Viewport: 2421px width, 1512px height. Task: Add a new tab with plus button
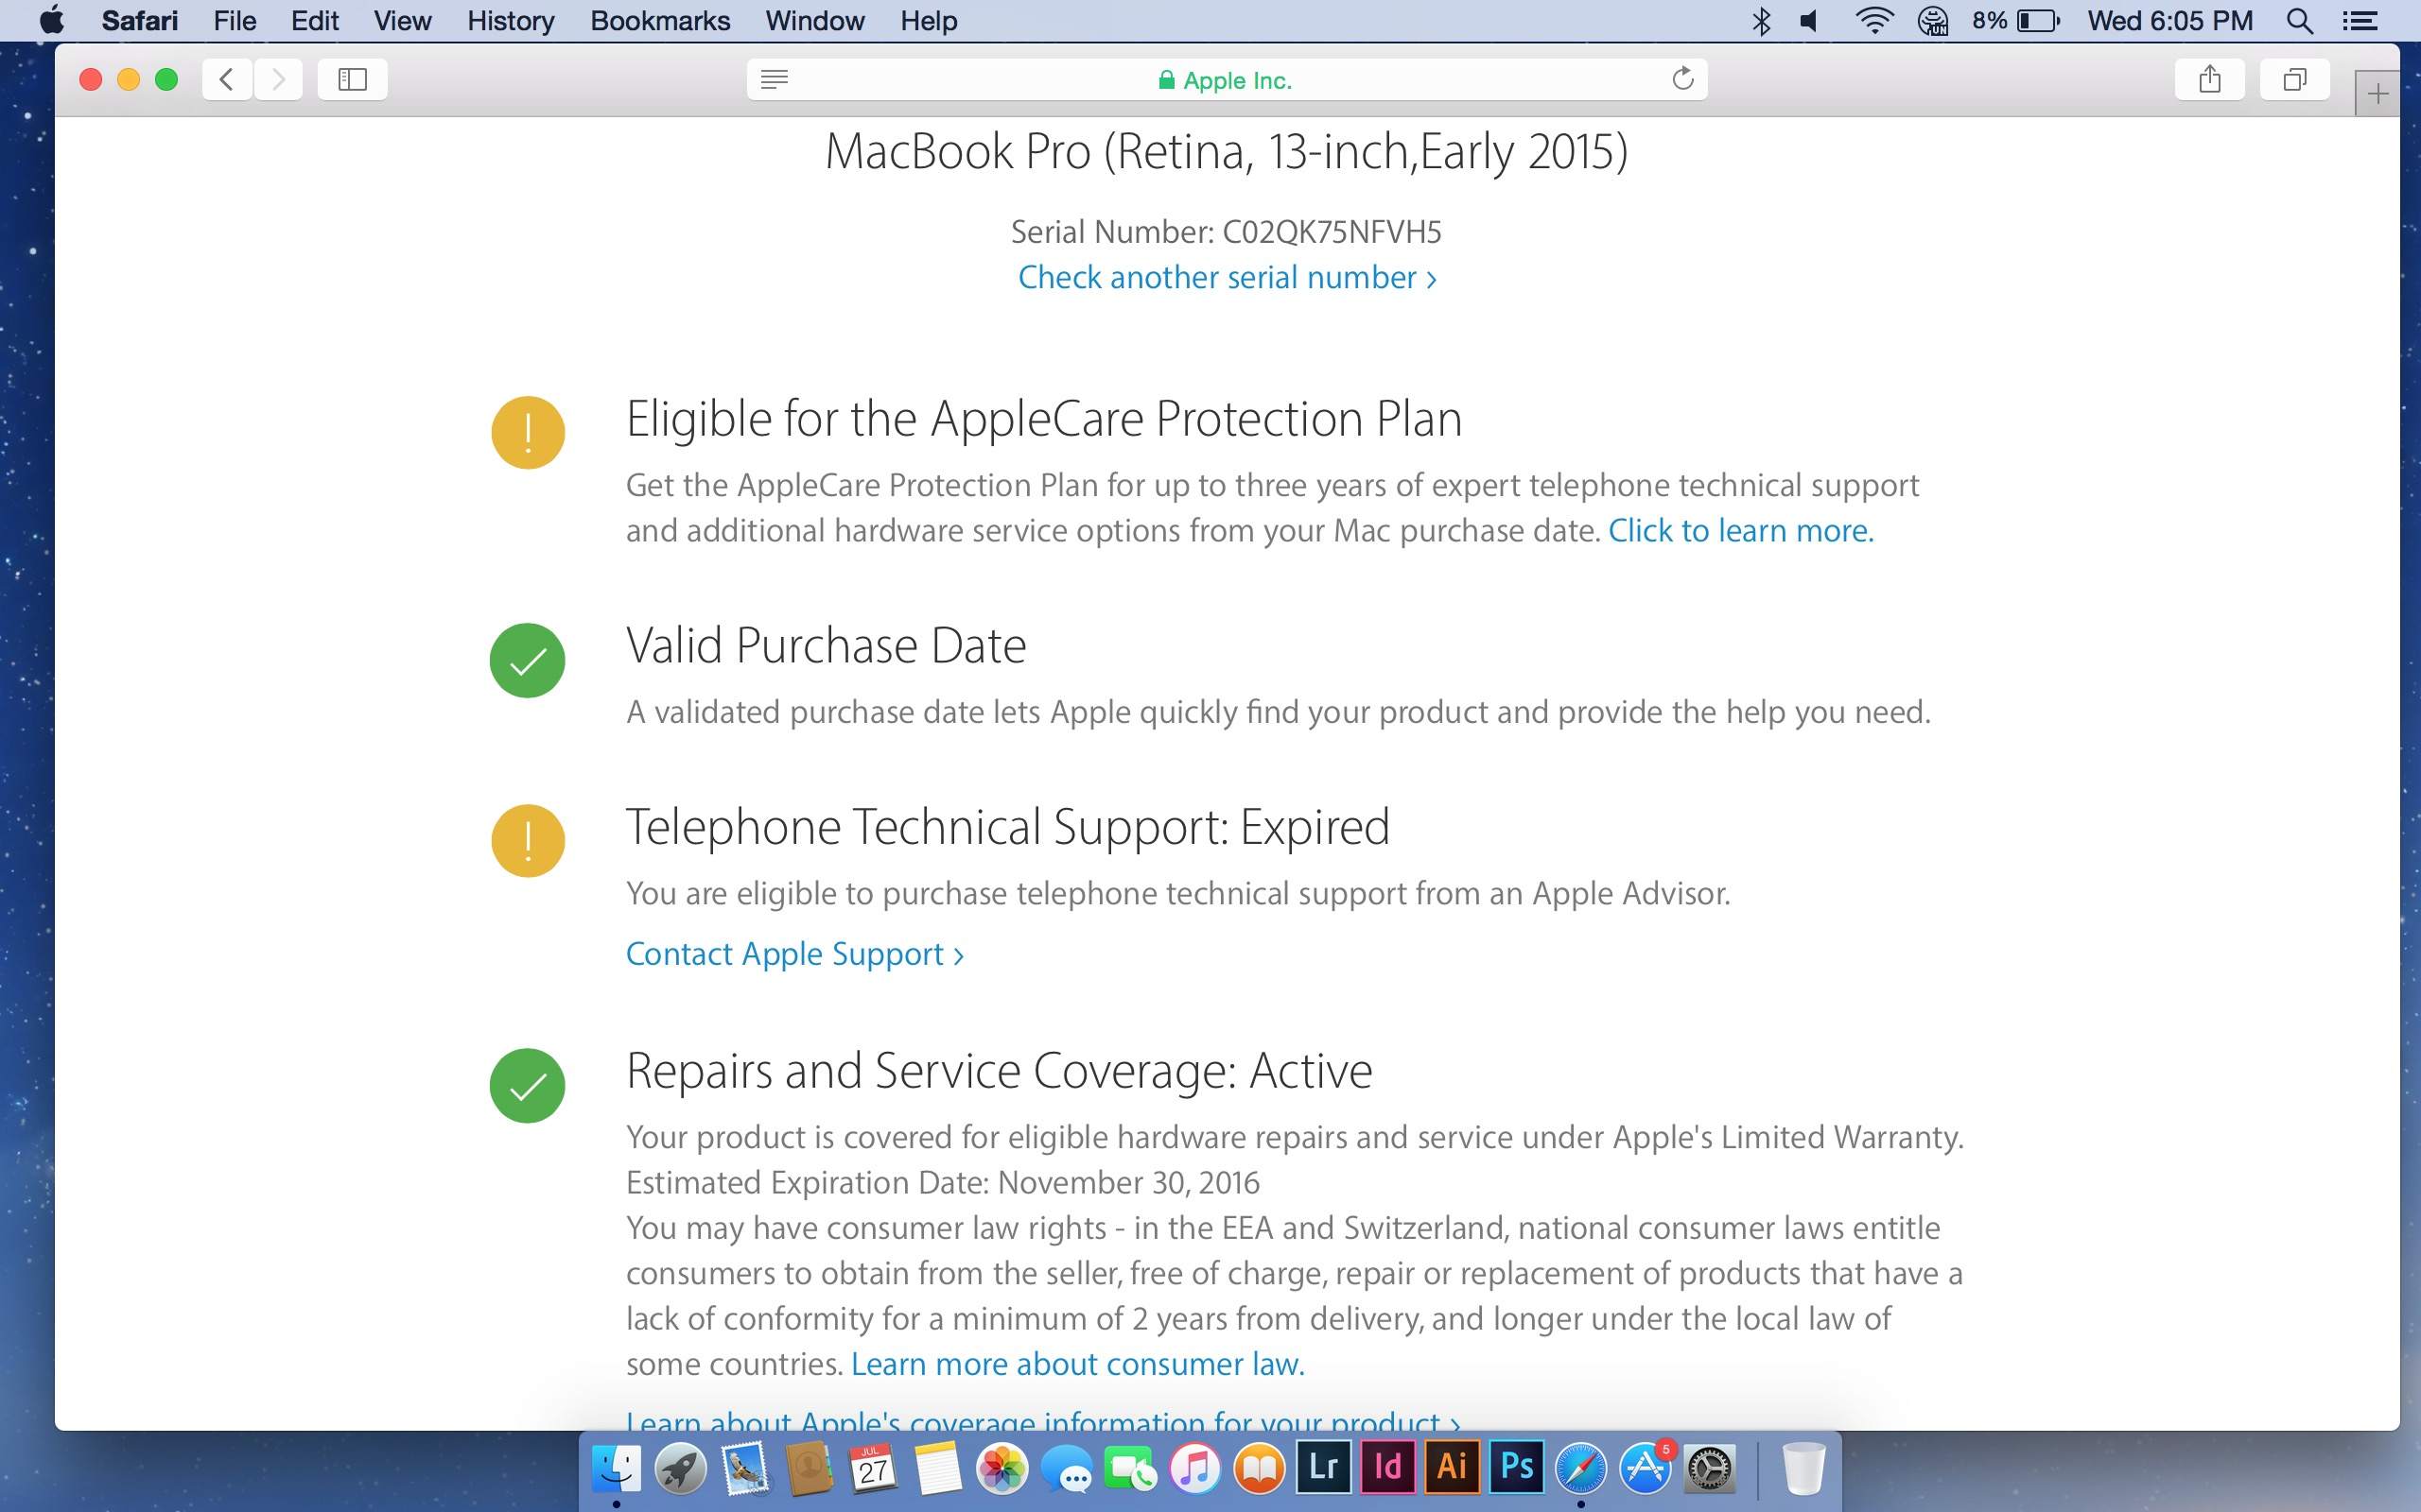(x=2377, y=94)
